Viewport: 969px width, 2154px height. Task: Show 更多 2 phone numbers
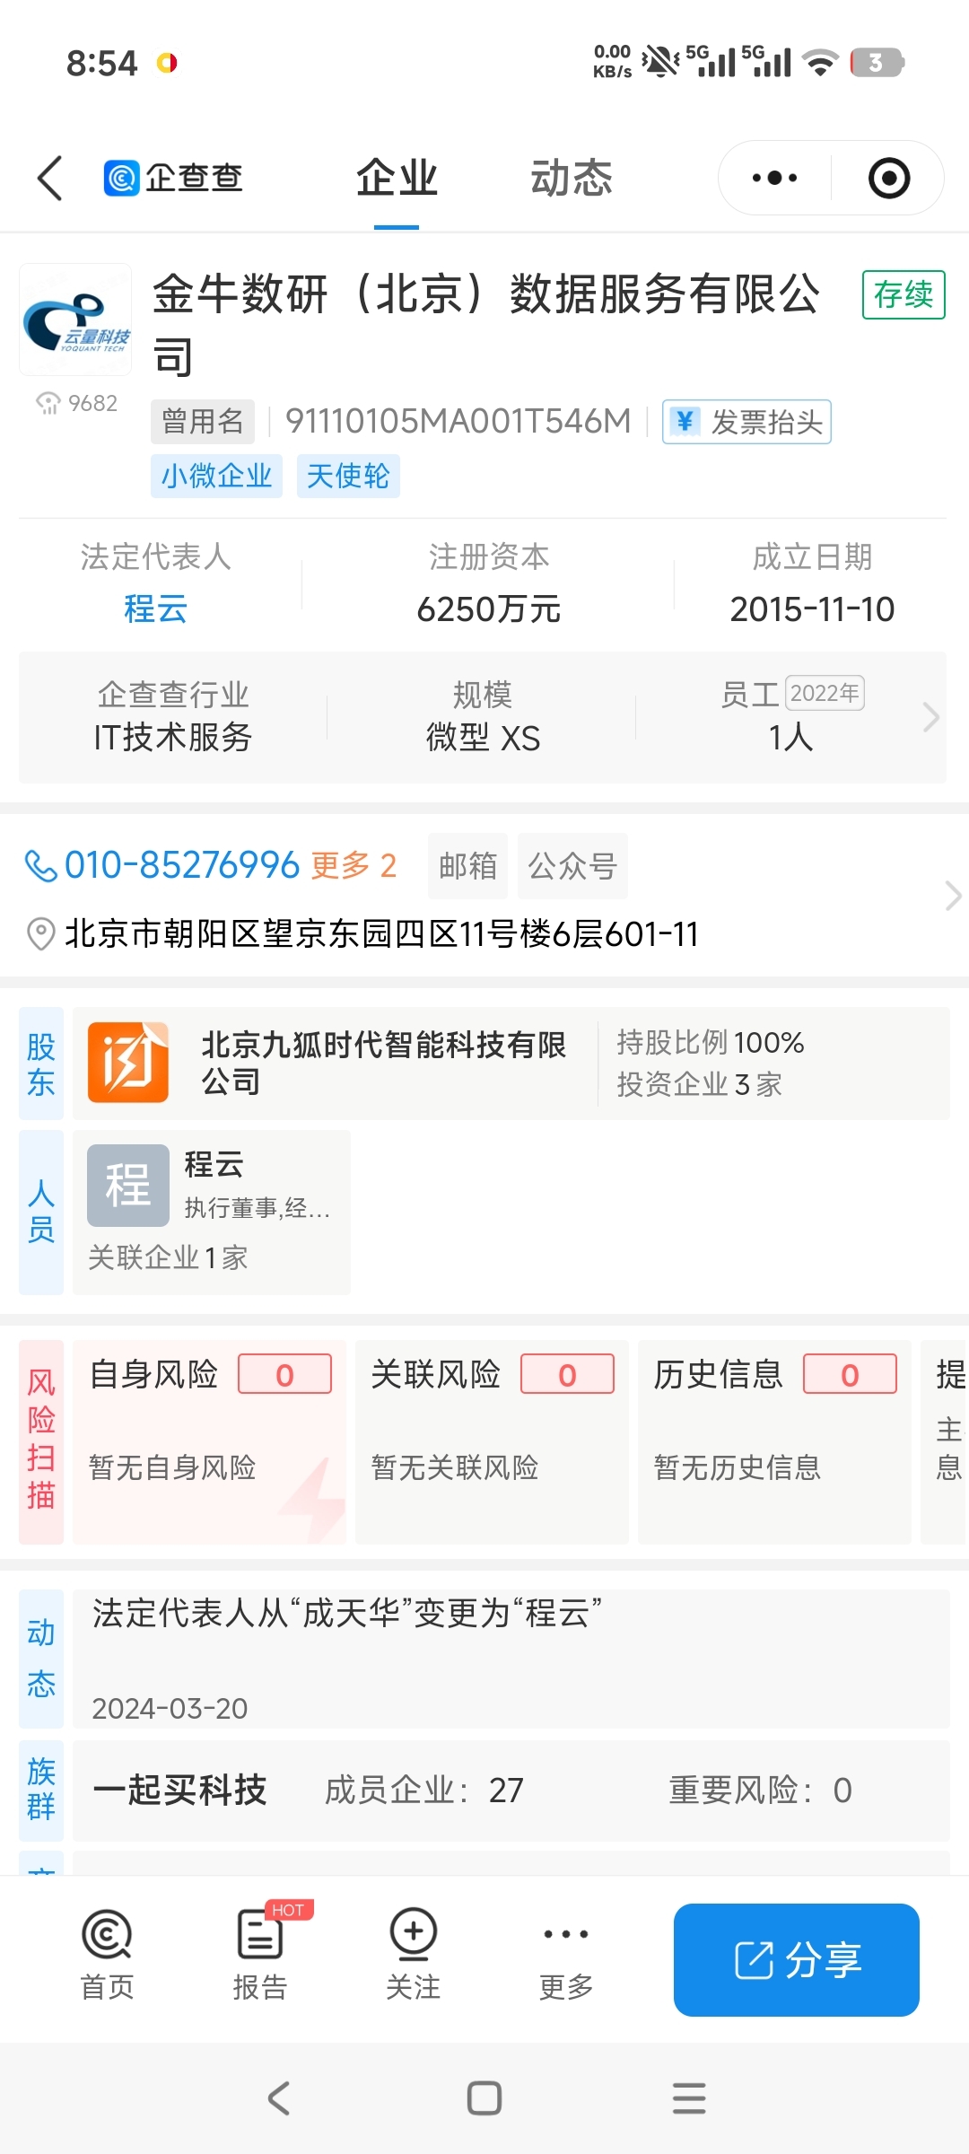coord(354,865)
